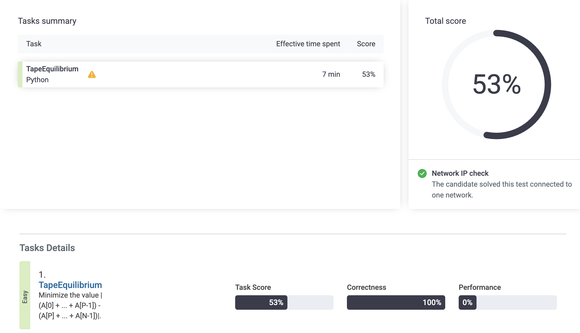Click the green Network IP check icon
Image resolution: width=580 pixels, height=333 pixels.
tap(422, 173)
